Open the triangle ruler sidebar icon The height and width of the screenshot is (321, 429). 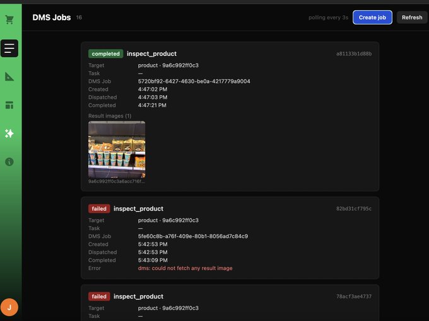pyautogui.click(x=9, y=77)
